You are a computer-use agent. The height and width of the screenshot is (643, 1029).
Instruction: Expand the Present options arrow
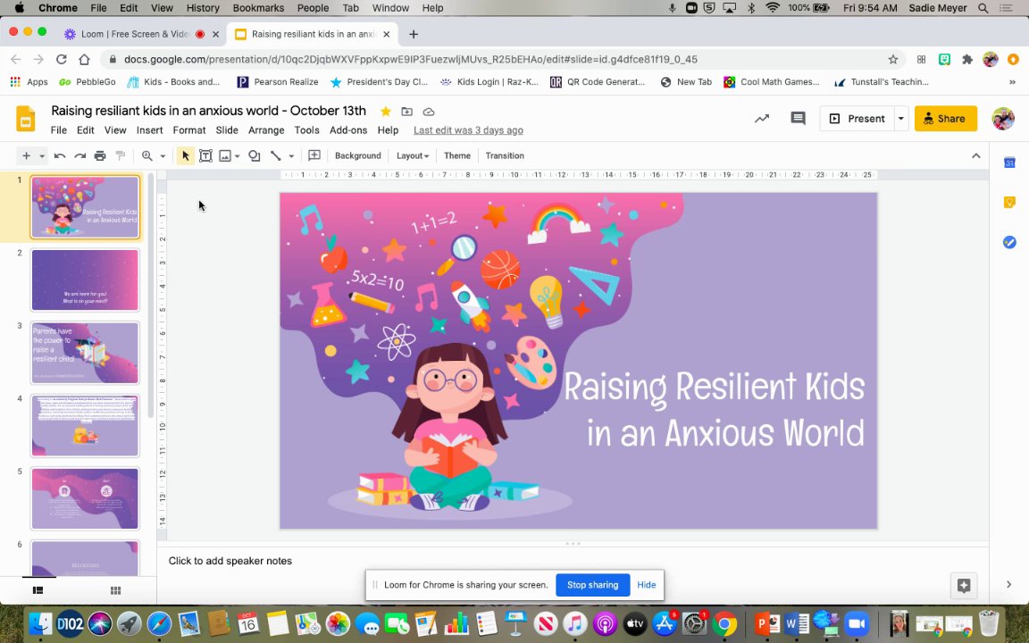point(901,119)
